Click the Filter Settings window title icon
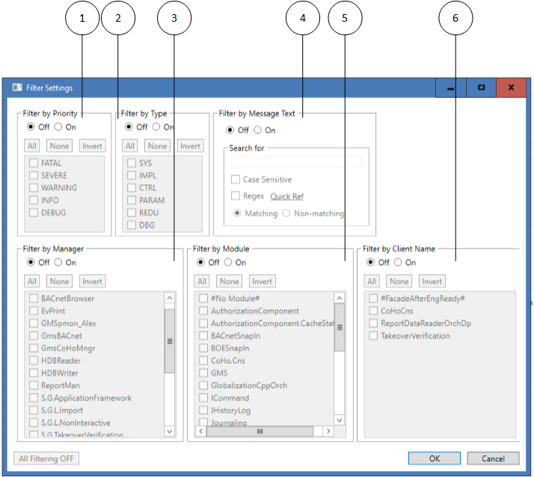This screenshot has width=534, height=477. pyautogui.click(x=16, y=88)
